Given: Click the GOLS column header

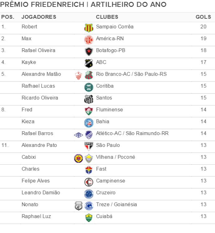Looking at the screenshot, I should (203, 17).
